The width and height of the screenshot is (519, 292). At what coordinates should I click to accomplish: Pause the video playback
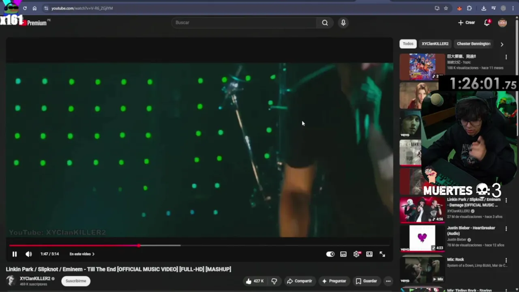[x=15, y=254]
